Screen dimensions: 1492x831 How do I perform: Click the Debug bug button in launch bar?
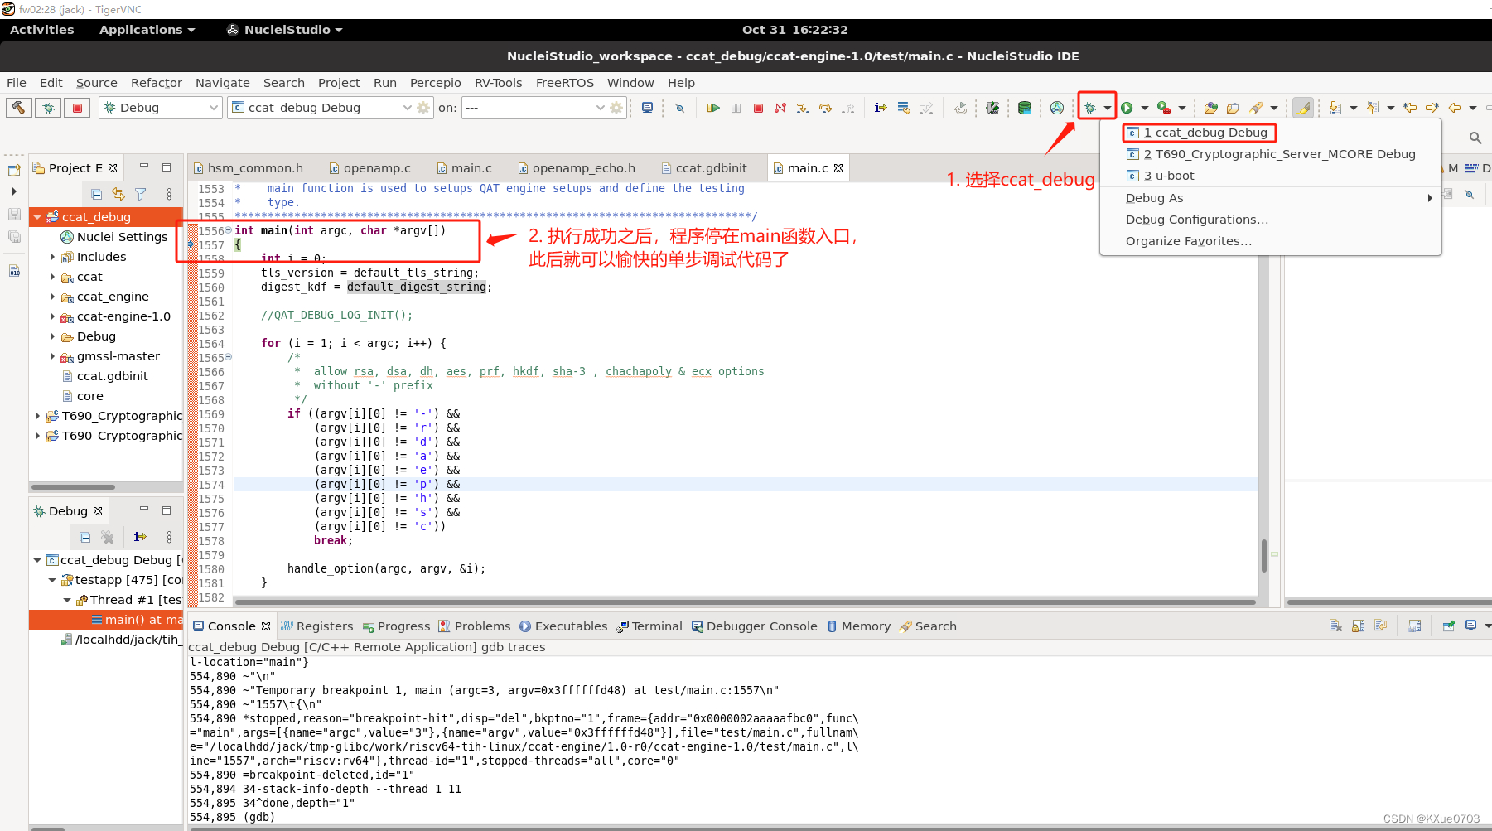click(x=48, y=108)
